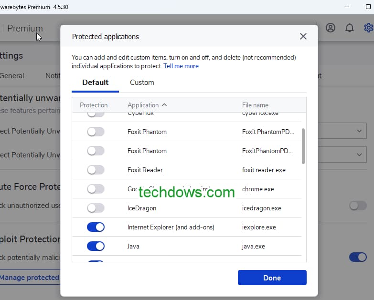The height and width of the screenshot is (300, 374).
Task: Open Manage protected applications link
Action: (x=30, y=278)
